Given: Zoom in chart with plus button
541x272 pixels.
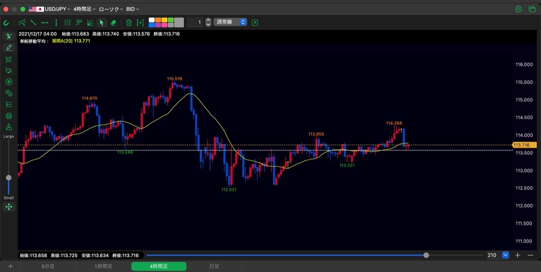Looking at the screenshot, I should coord(518,255).
